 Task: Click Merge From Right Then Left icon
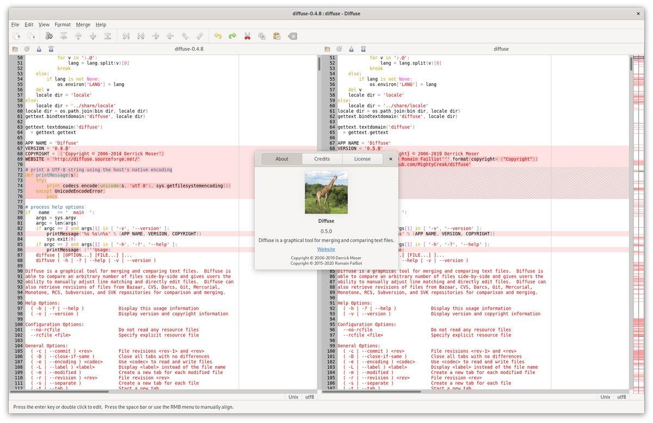(199, 36)
